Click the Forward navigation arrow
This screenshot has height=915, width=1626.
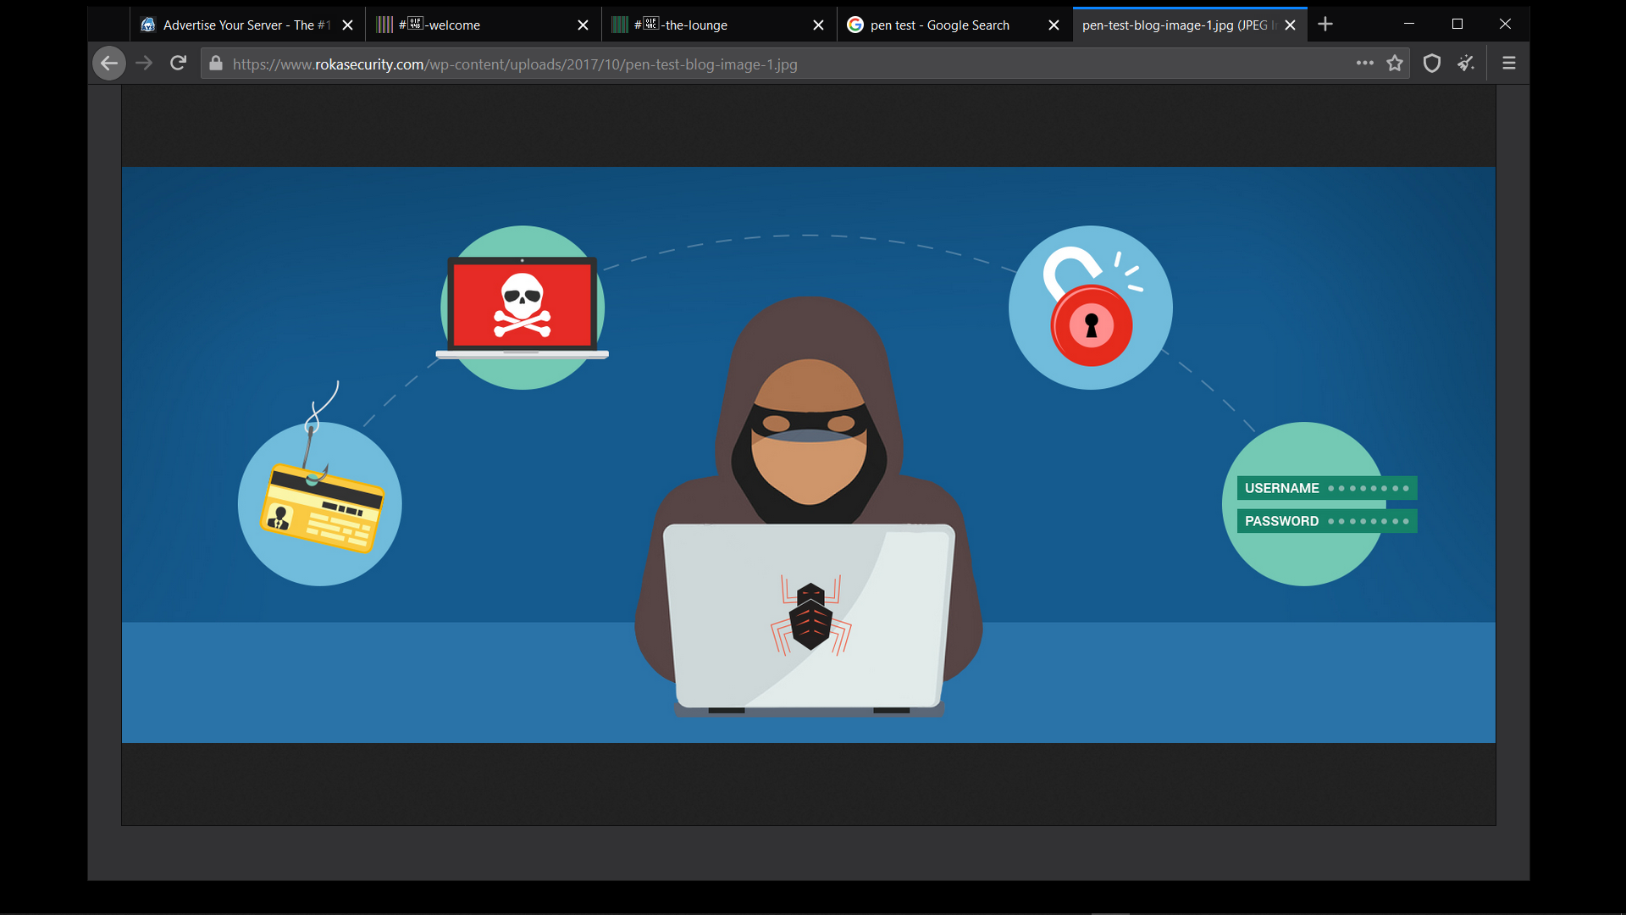[144, 64]
